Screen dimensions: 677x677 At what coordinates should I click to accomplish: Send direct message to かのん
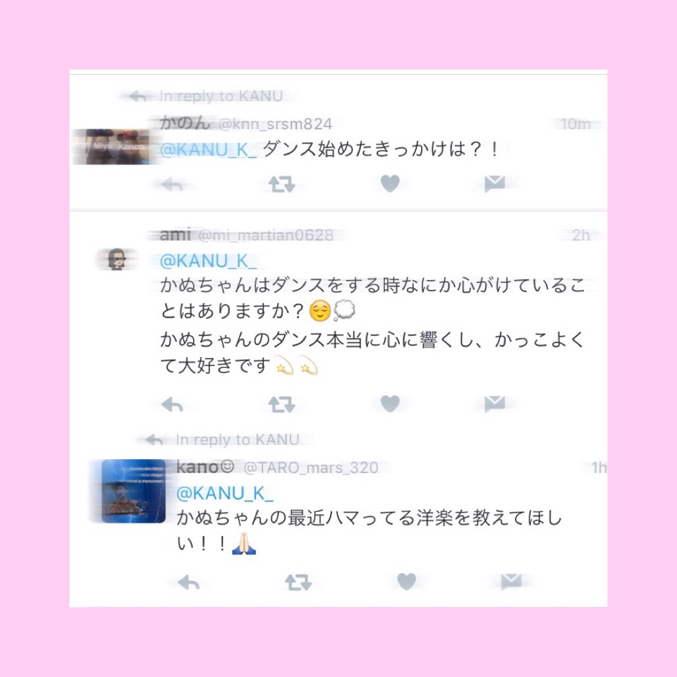(495, 183)
